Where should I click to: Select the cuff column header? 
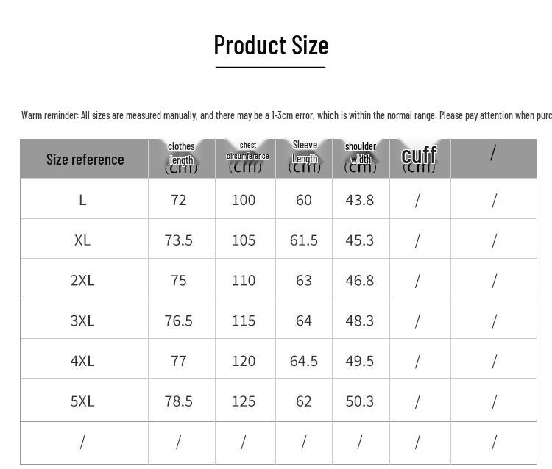point(419,157)
